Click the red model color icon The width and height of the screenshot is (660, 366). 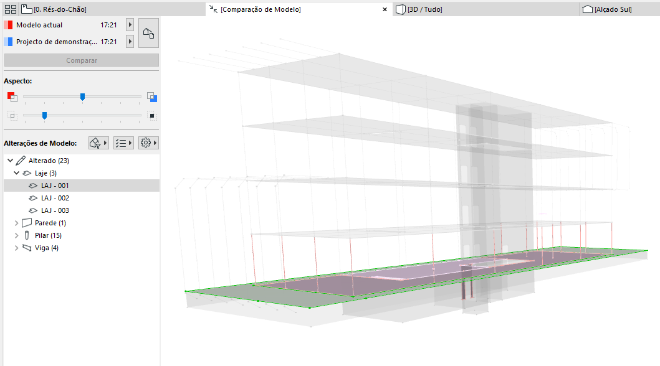pyautogui.click(x=12, y=97)
